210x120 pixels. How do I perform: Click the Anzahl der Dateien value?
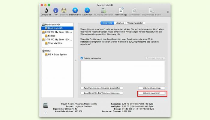(127, 111)
